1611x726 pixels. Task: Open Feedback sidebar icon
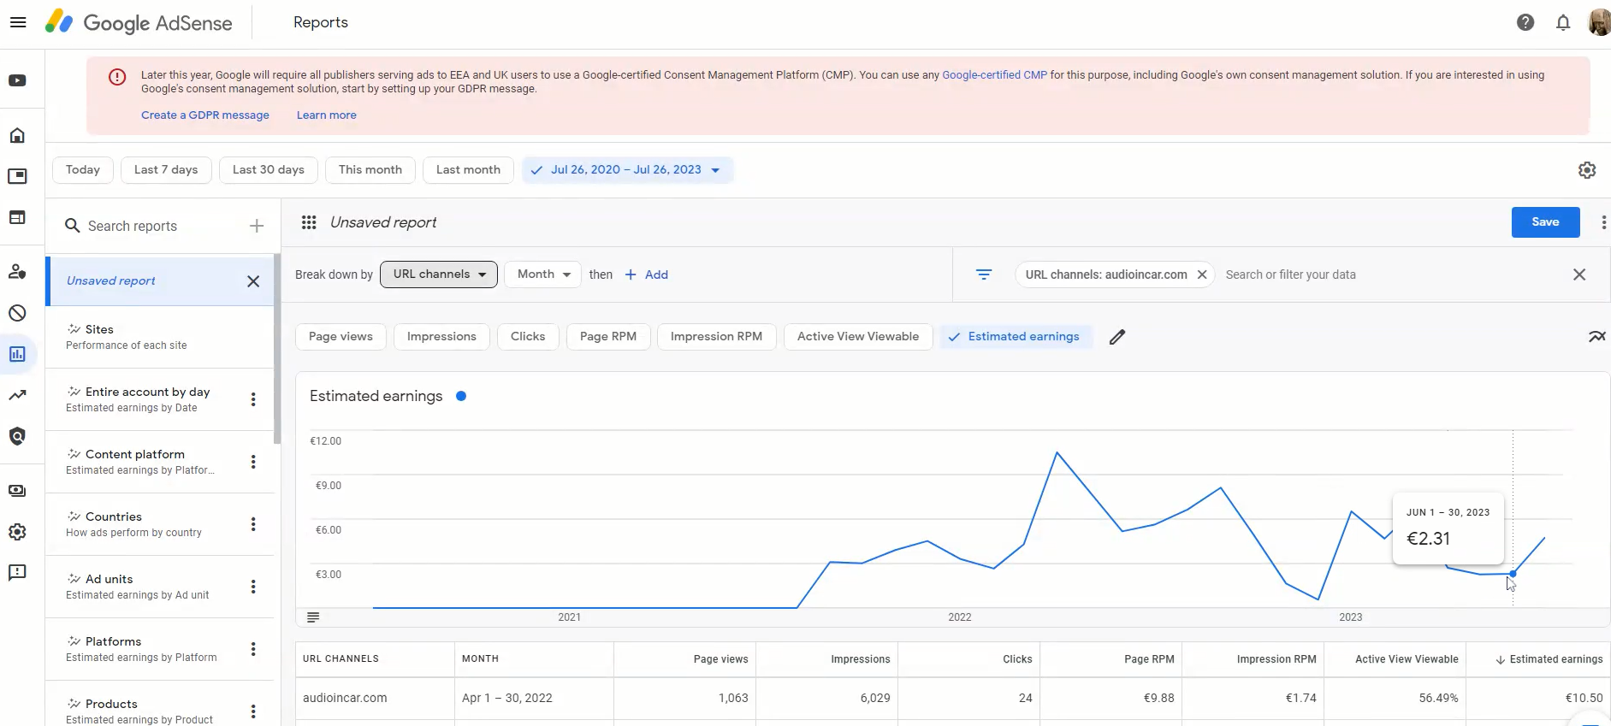(17, 573)
